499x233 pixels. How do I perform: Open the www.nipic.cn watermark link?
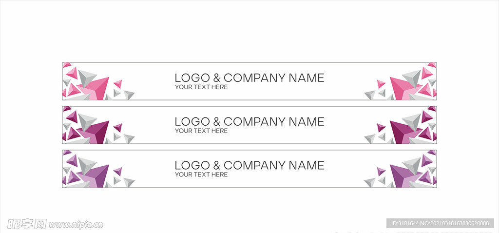(x=76, y=225)
